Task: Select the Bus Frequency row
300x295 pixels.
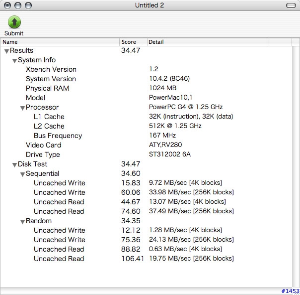Action: [x=146, y=136]
